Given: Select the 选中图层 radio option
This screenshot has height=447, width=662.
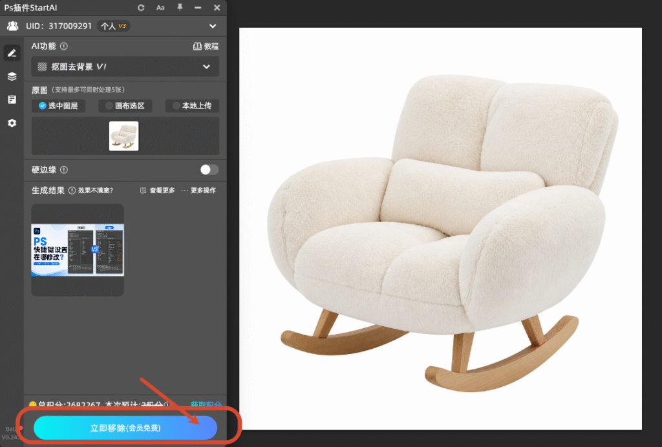Looking at the screenshot, I should (x=59, y=106).
